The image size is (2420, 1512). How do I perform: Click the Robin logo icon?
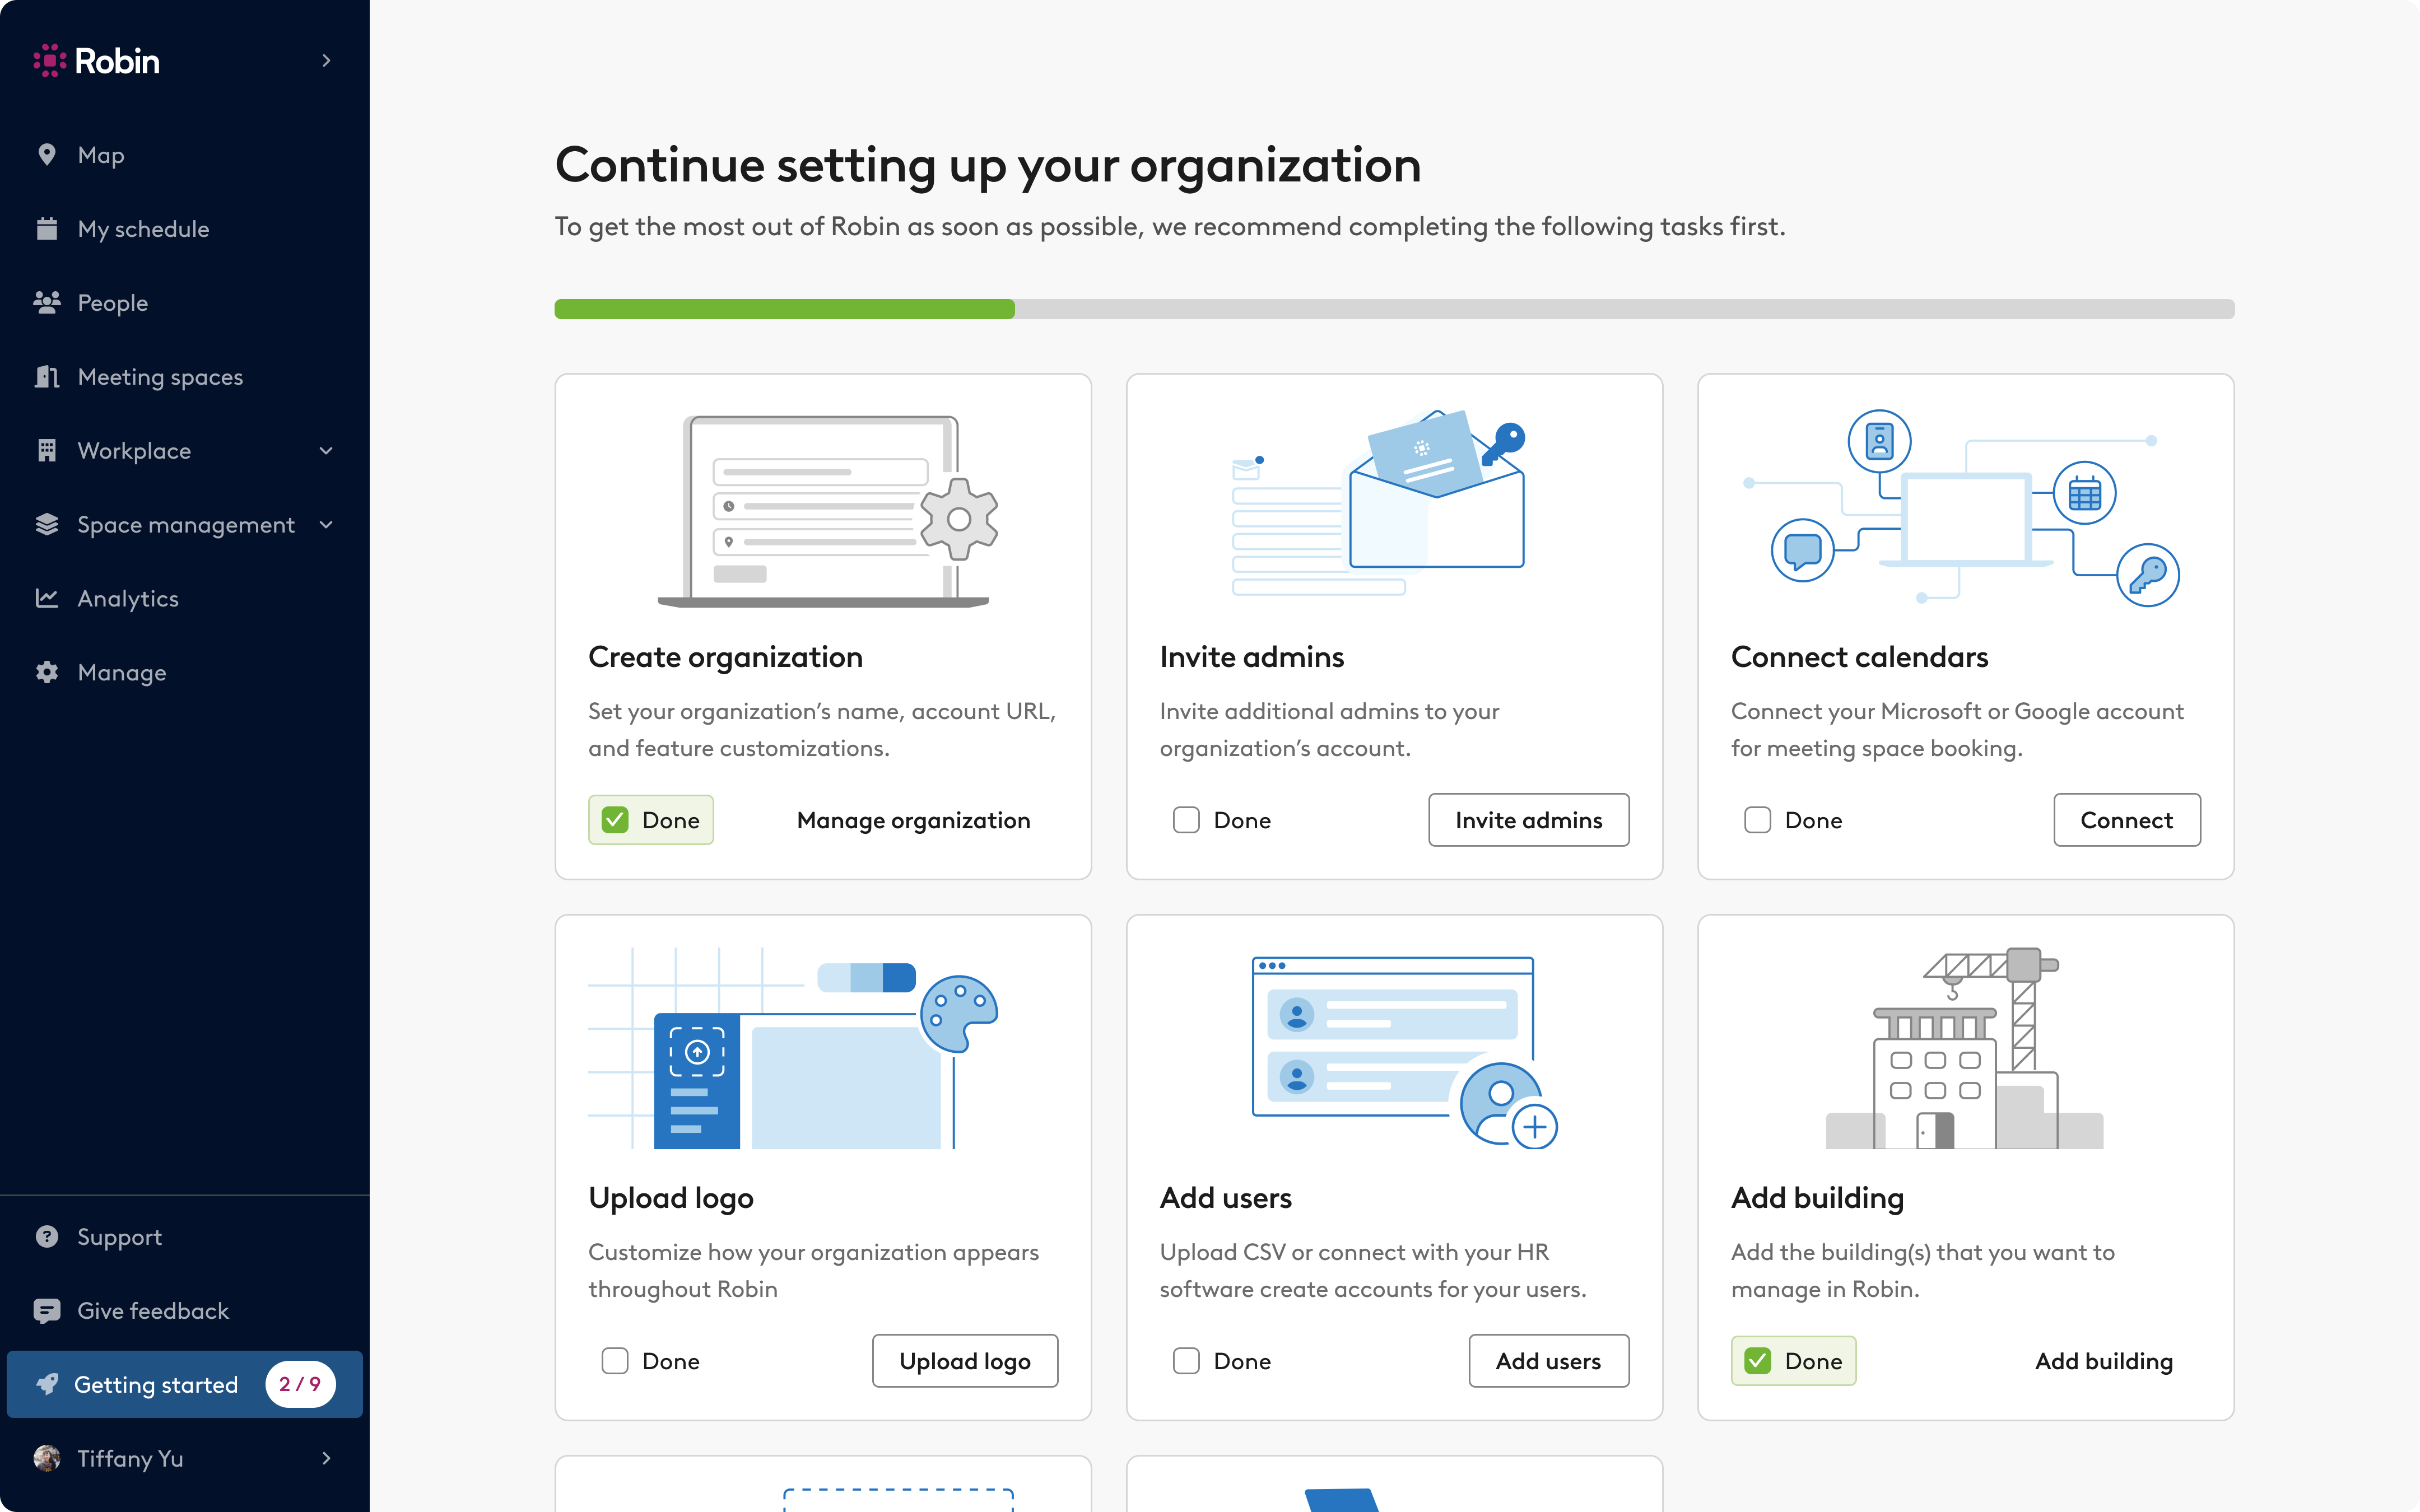point(49,60)
